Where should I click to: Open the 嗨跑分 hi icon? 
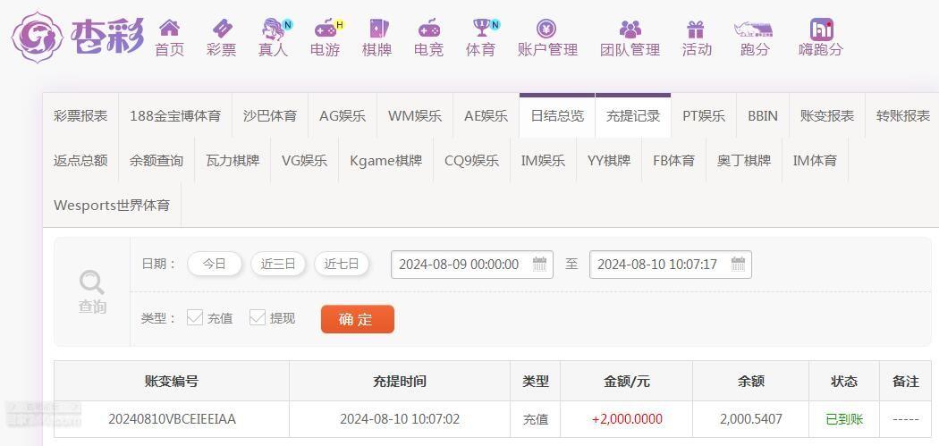click(821, 29)
